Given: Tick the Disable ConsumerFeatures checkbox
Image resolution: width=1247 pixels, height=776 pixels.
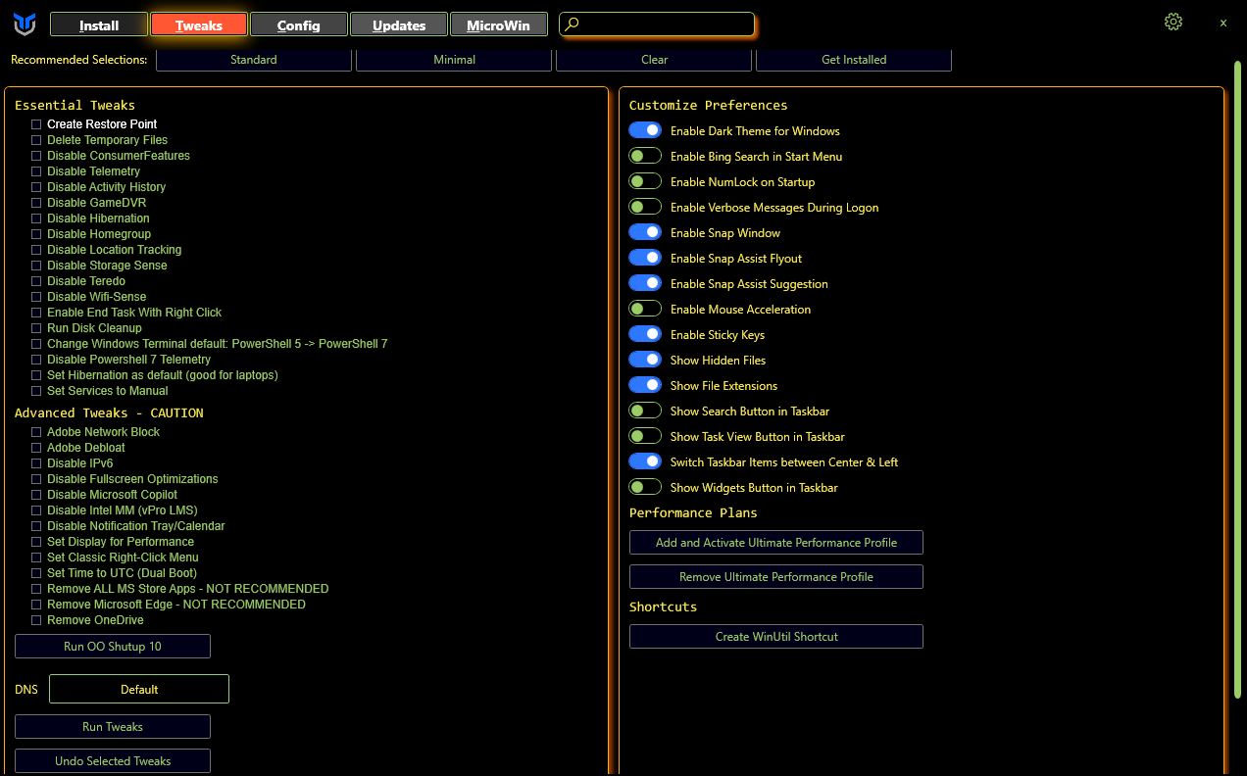Looking at the screenshot, I should point(36,156).
